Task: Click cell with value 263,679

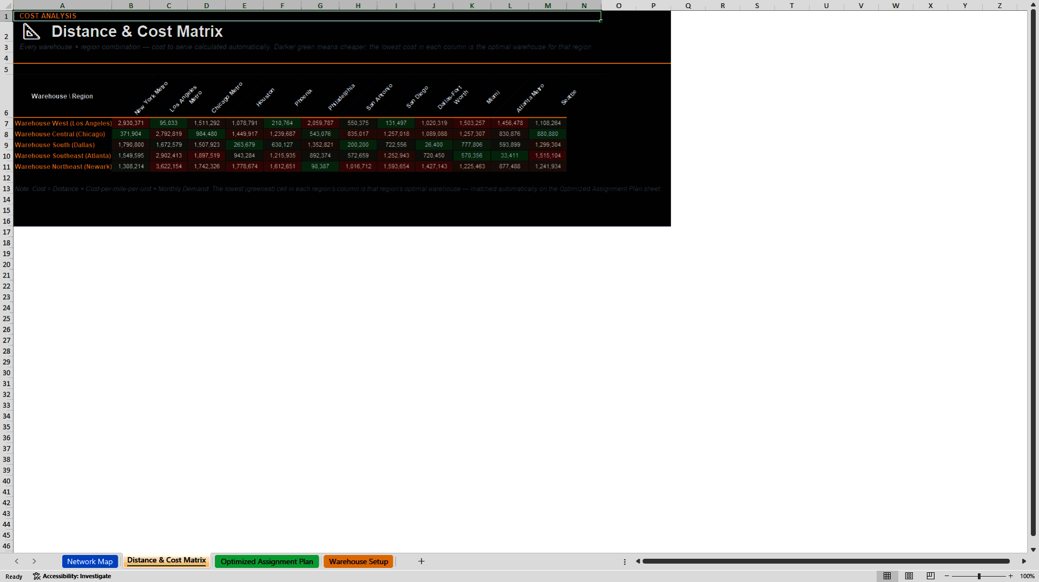Action: (245, 145)
